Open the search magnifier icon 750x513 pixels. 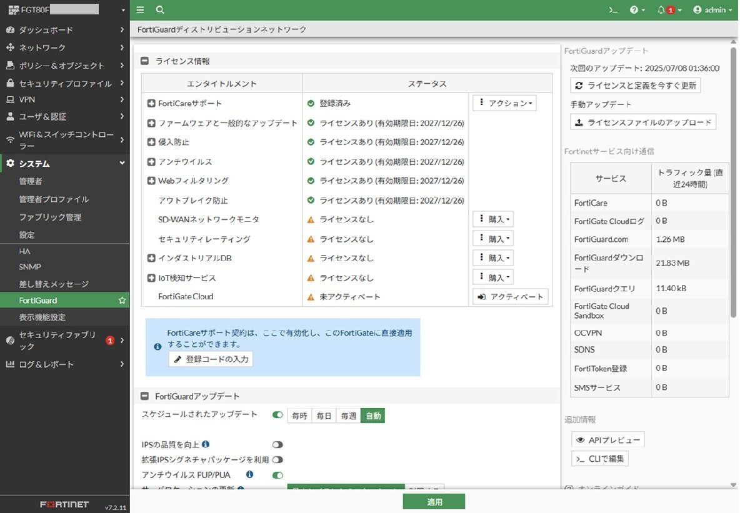[160, 10]
